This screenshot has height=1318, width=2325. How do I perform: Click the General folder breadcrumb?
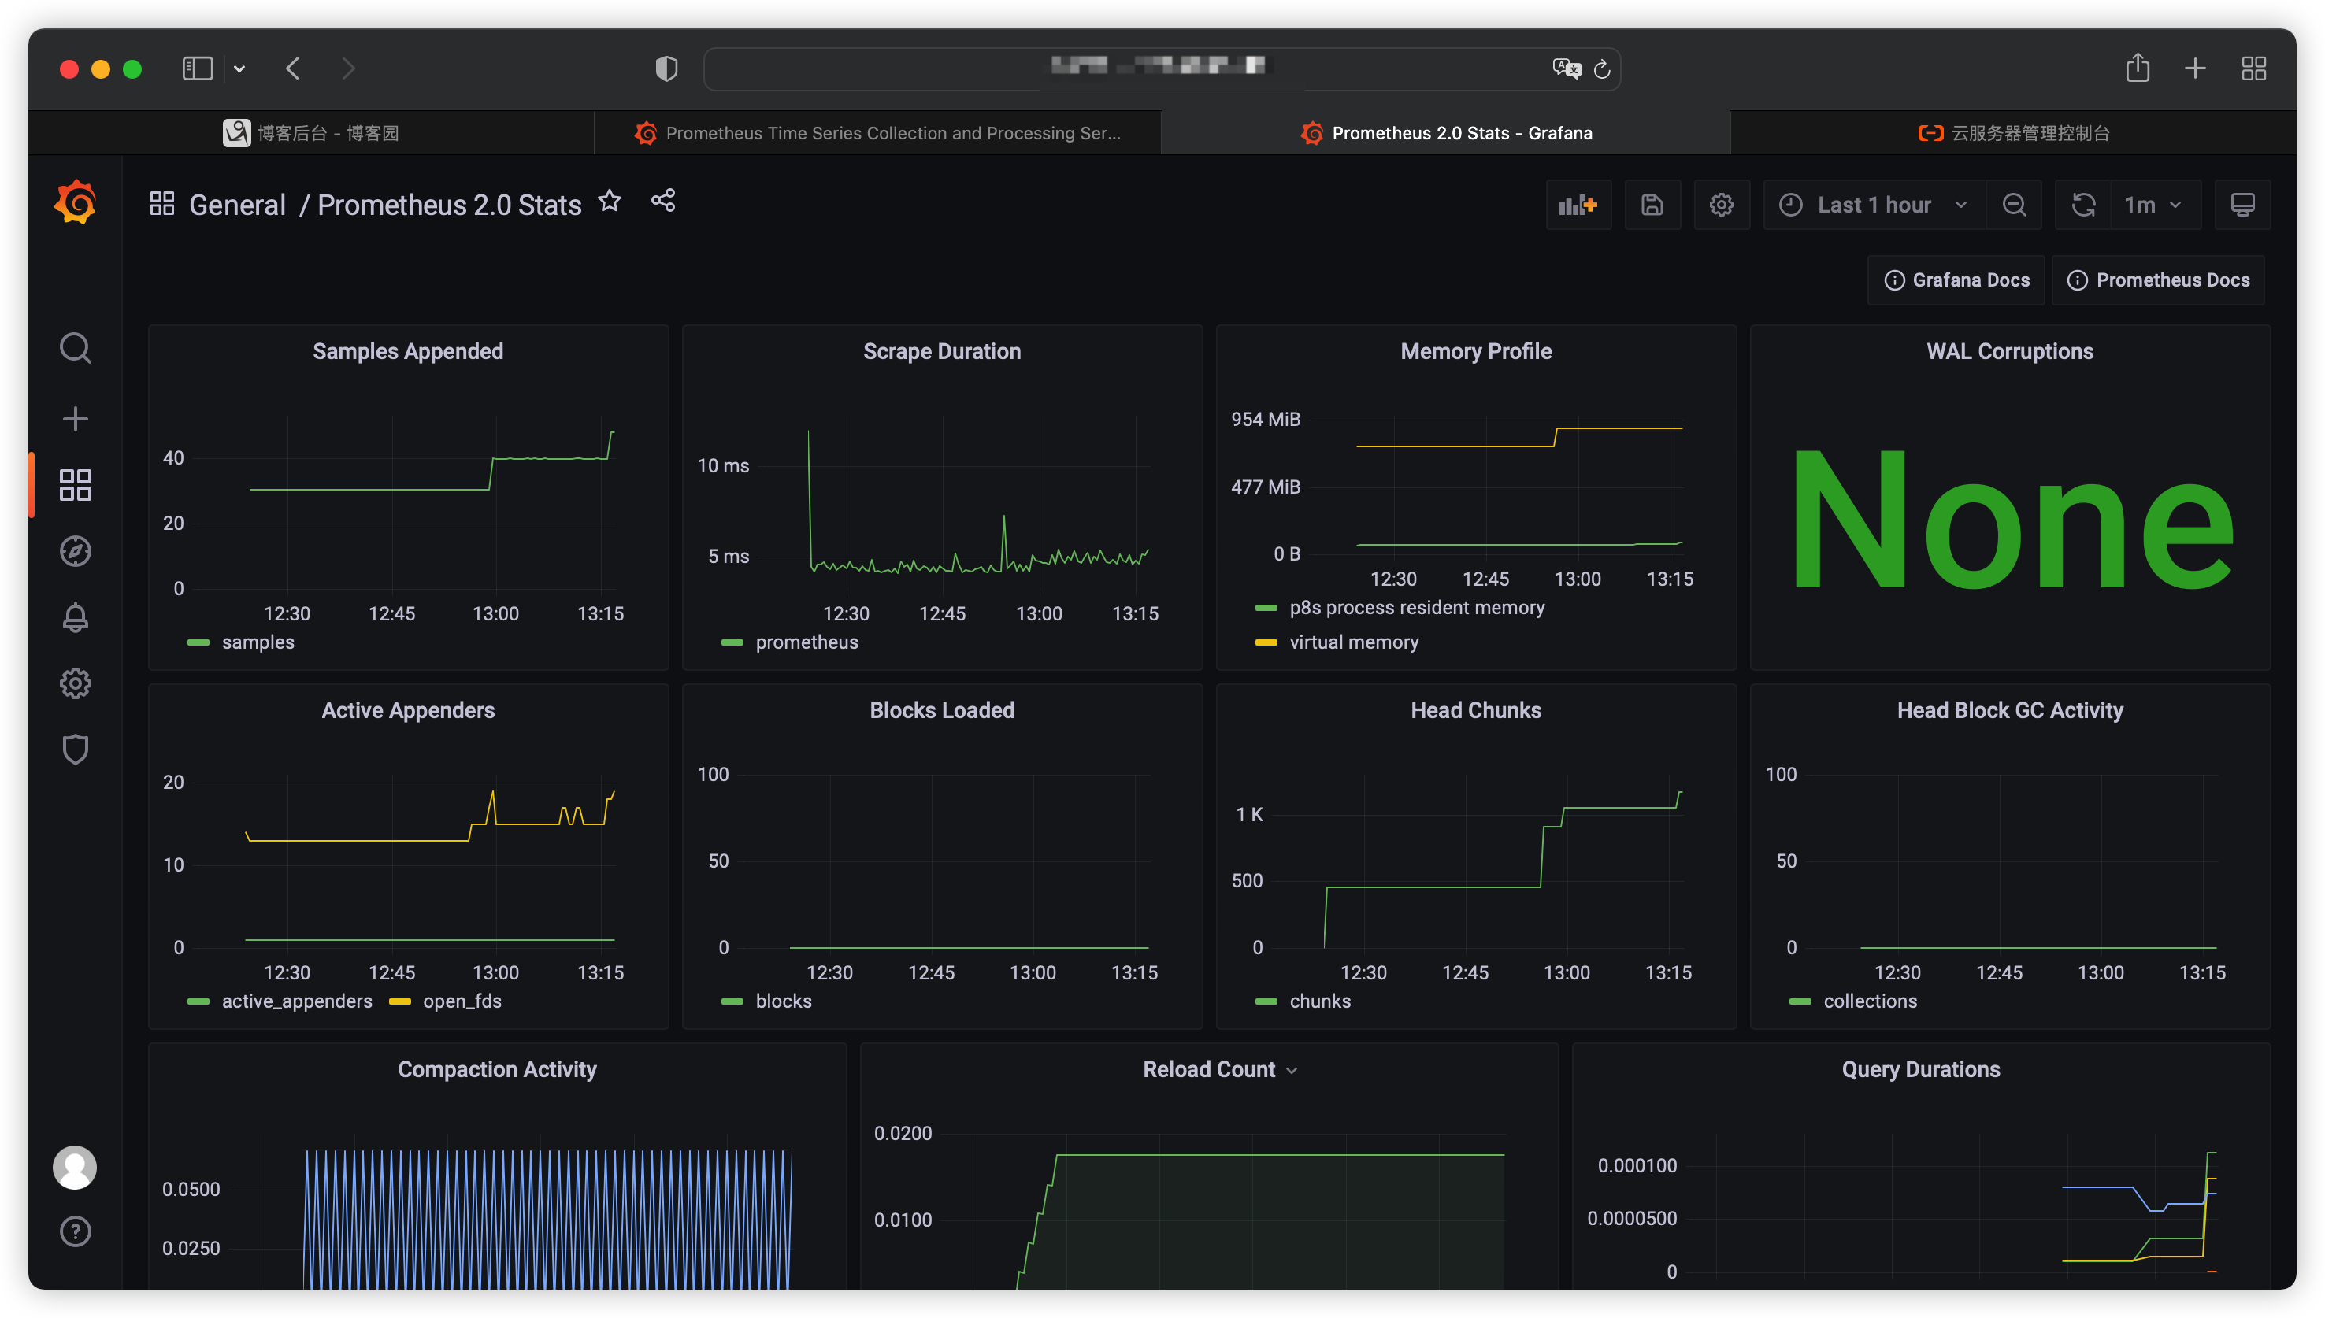click(237, 205)
